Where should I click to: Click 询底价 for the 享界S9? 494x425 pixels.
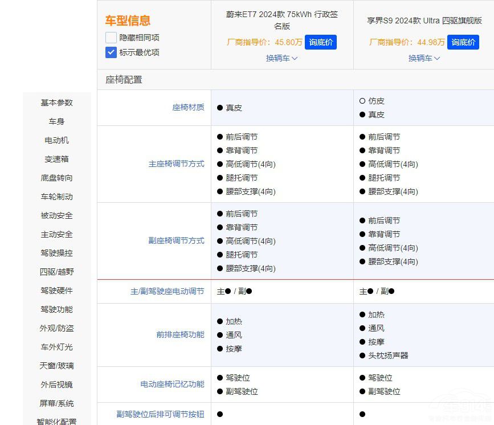click(x=463, y=42)
